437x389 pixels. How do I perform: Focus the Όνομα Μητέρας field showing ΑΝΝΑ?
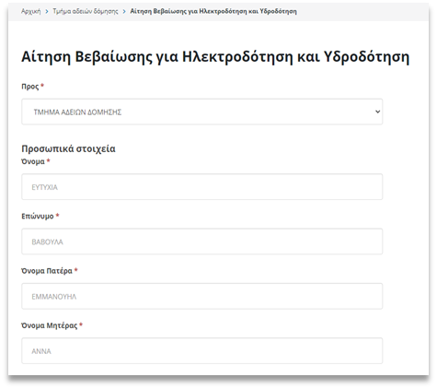coord(201,351)
